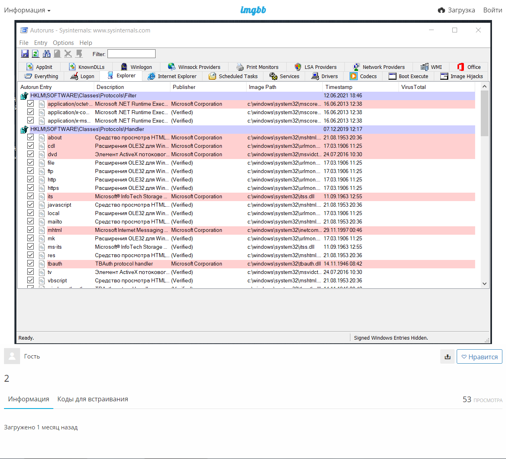The width and height of the screenshot is (506, 459).
Task: Uncheck the application/octet entry under Protocols\Filter
Action: [30, 103]
